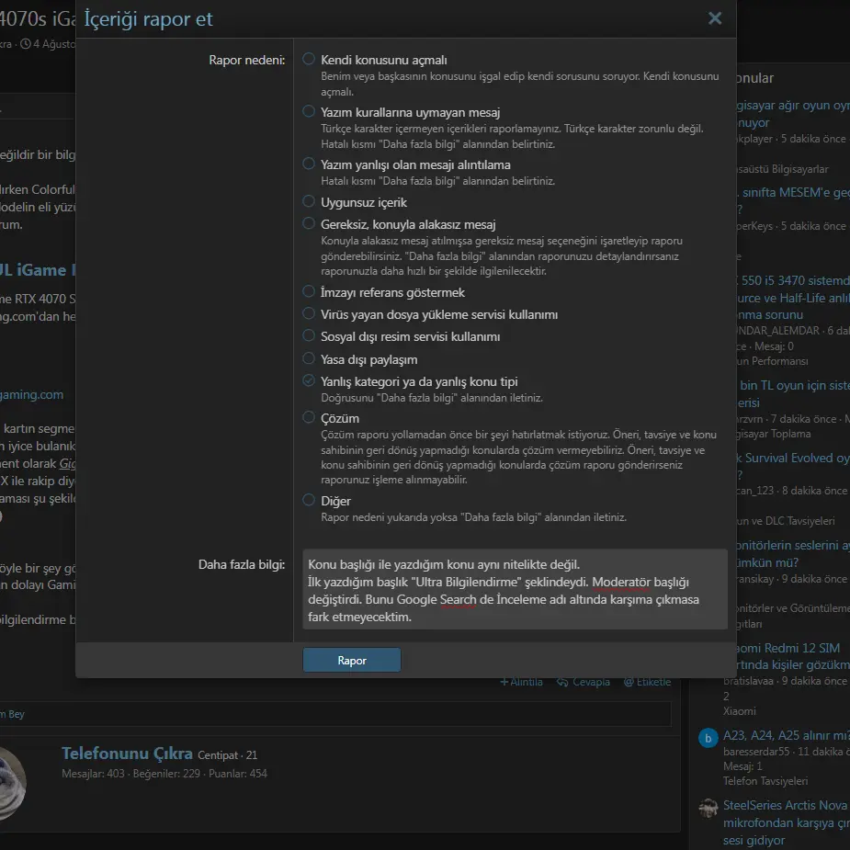Open 'onitörlerin seslerini' sidebar topic
This screenshot has width=850, height=850.
(792, 553)
